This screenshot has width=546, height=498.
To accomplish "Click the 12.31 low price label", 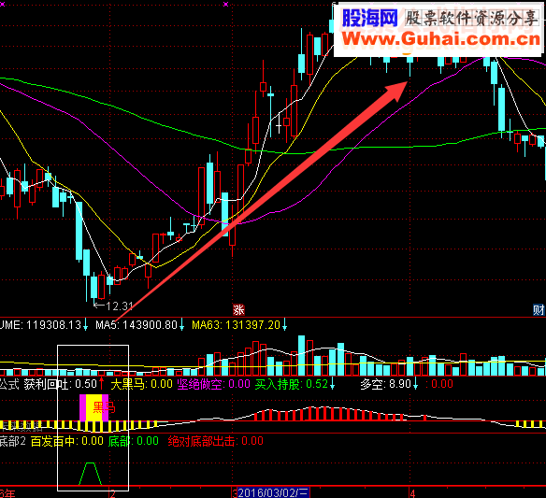I will (x=113, y=306).
